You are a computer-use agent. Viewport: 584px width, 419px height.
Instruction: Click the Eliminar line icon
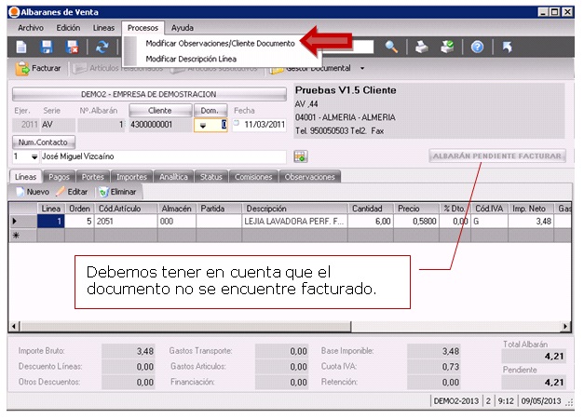pos(118,191)
